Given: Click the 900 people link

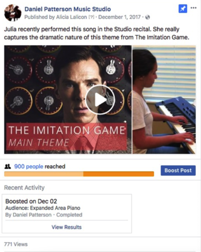Looking at the screenshot, I should click(x=29, y=166).
